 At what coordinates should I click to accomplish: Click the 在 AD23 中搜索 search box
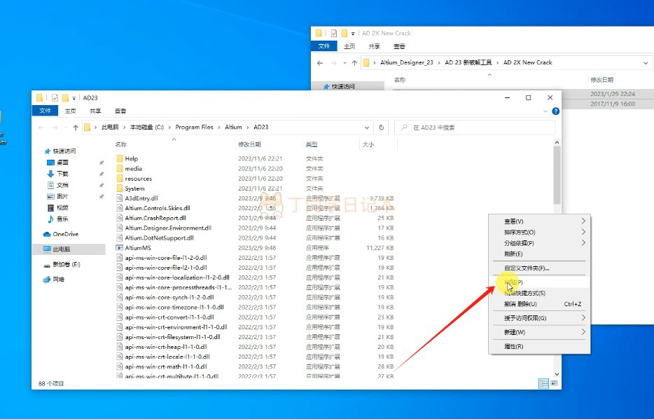click(476, 128)
